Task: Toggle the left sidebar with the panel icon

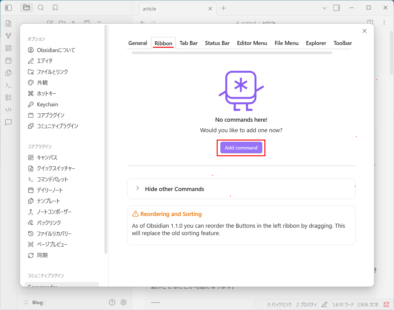Action: (x=8, y=8)
